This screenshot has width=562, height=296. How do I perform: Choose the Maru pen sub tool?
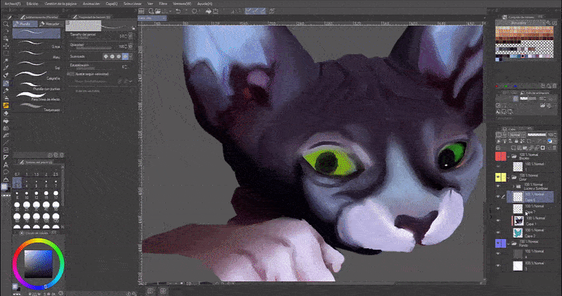37,55
